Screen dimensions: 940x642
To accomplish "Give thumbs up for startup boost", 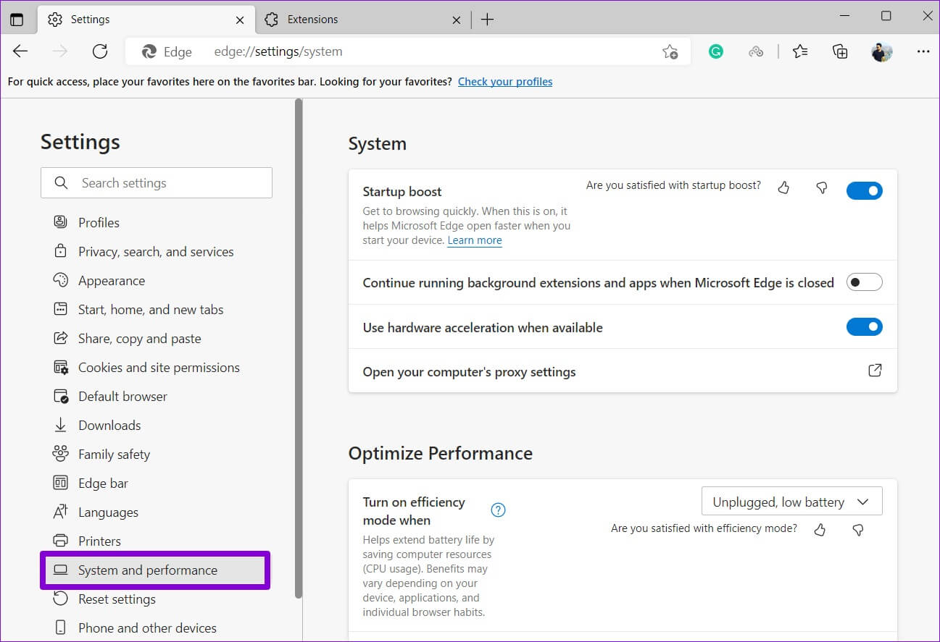I will pos(783,188).
